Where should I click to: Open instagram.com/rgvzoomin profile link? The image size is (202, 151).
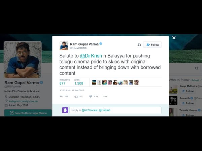[x=23, y=101]
